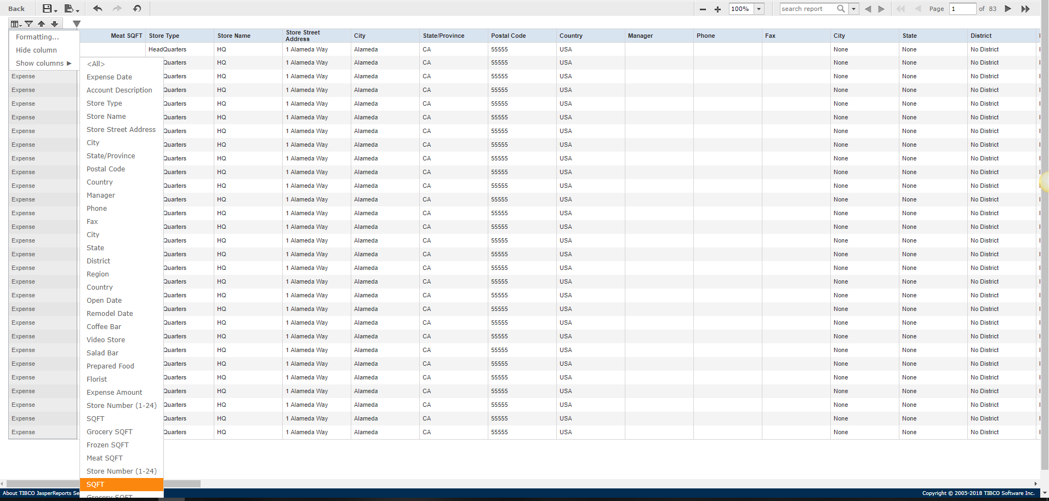Screen dimensions: 1049x501
Task: Show the Remodel Date column
Action: (122, 314)
